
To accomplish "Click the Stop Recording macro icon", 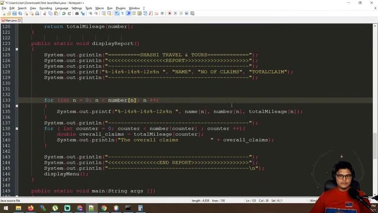I will pos(175,13).
